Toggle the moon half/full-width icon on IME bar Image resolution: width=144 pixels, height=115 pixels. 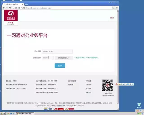124,84
